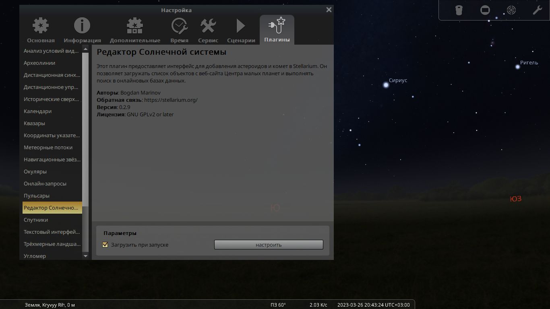Enable the Telrad sight icon

pyautogui.click(x=511, y=10)
